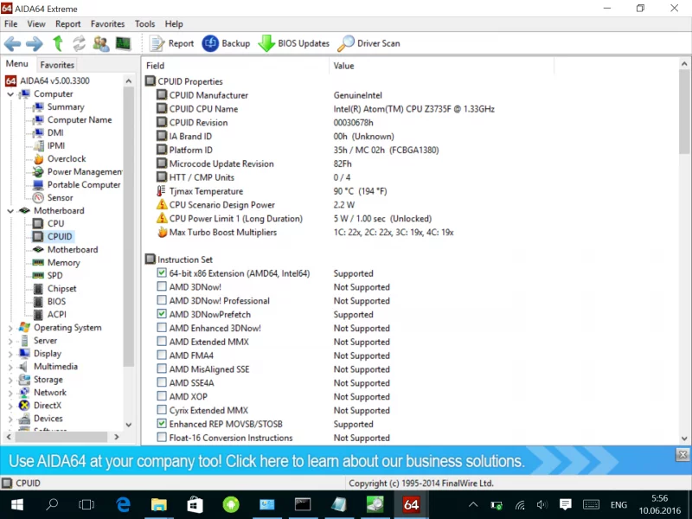The height and width of the screenshot is (519, 692).
Task: Click the tree panel horizontal scrollbar
Action: pyautogui.click(x=61, y=437)
